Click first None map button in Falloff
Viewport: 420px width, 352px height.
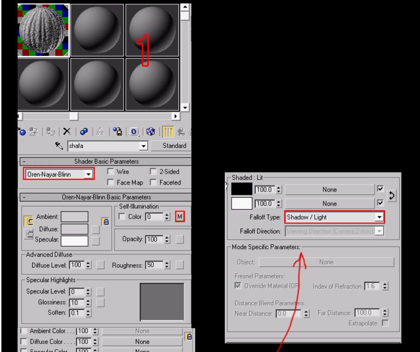point(330,189)
